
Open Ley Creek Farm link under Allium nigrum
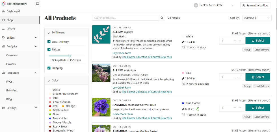tap(122, 53)
